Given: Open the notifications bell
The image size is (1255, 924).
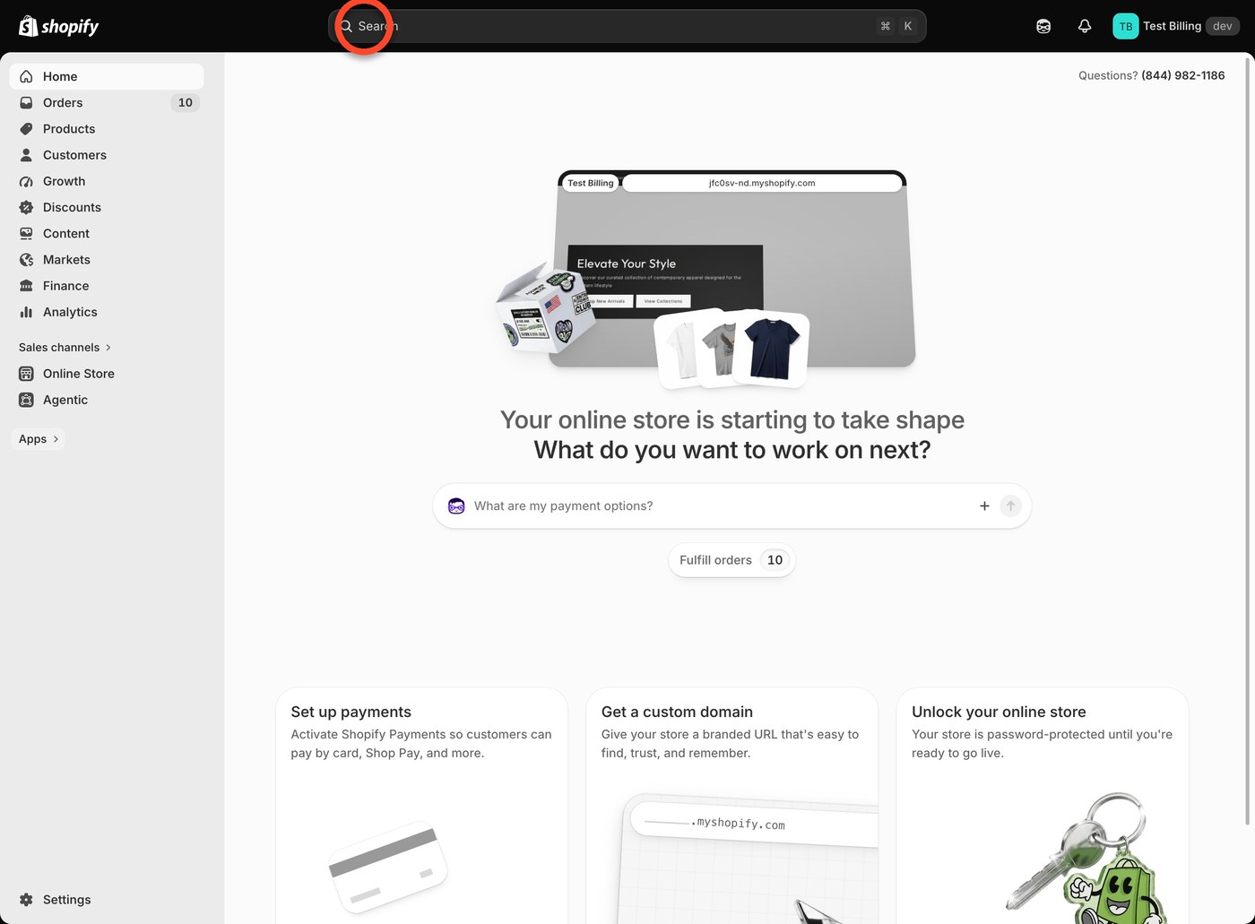Looking at the screenshot, I should (1085, 26).
